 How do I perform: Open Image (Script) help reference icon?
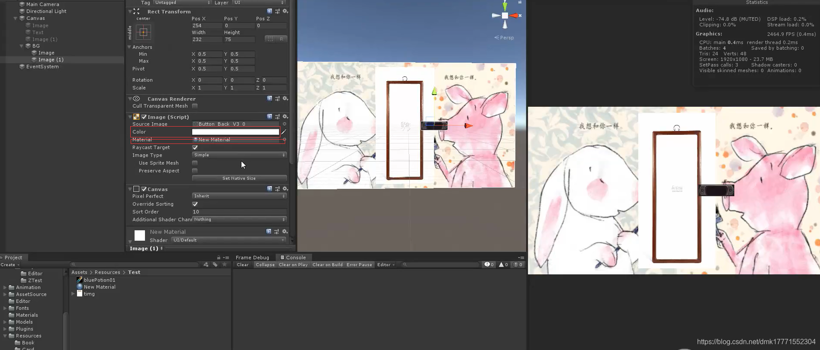point(269,117)
